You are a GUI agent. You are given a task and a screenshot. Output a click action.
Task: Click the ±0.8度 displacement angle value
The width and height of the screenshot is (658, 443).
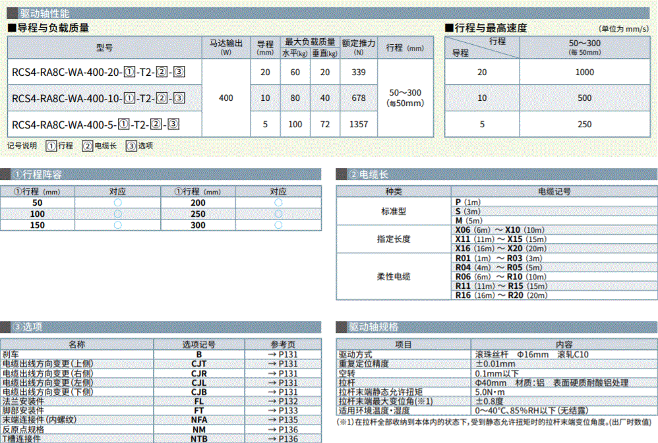coord(489,401)
